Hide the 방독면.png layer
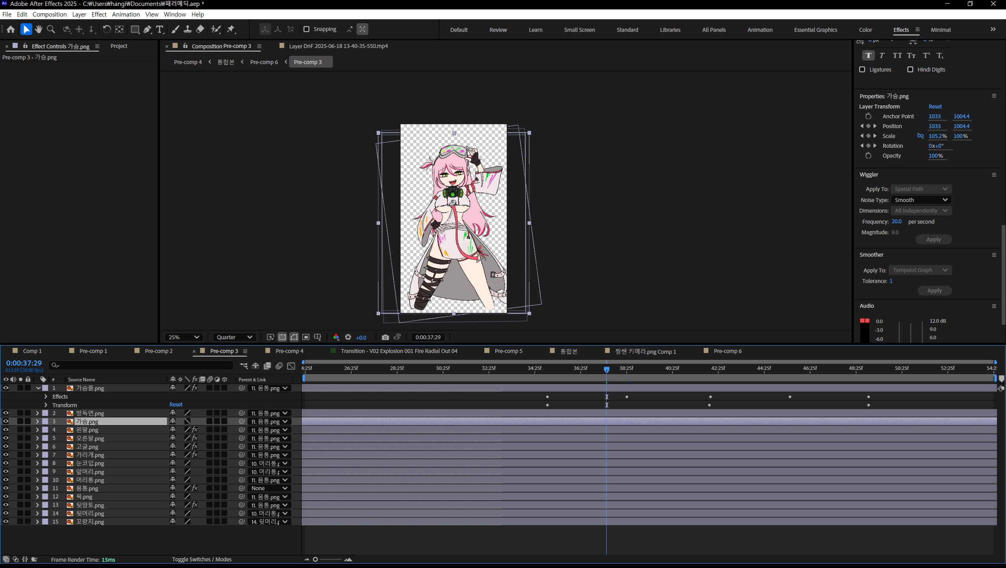This screenshot has height=568, width=1006. pyautogui.click(x=6, y=413)
